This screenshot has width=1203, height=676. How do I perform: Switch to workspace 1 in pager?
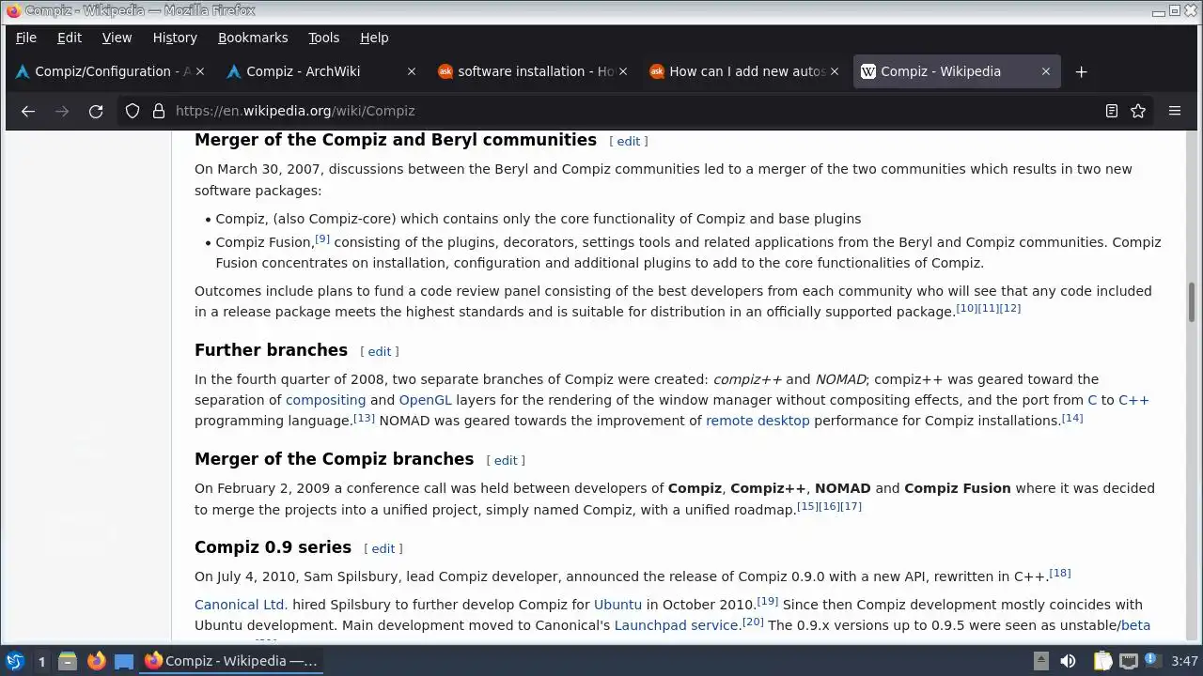tap(41, 661)
